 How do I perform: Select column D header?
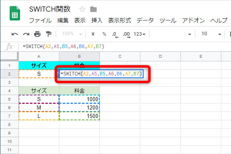coord(160,57)
